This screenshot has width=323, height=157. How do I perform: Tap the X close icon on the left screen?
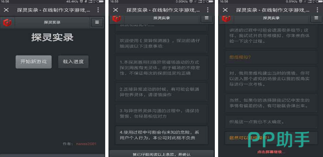click(6, 10)
